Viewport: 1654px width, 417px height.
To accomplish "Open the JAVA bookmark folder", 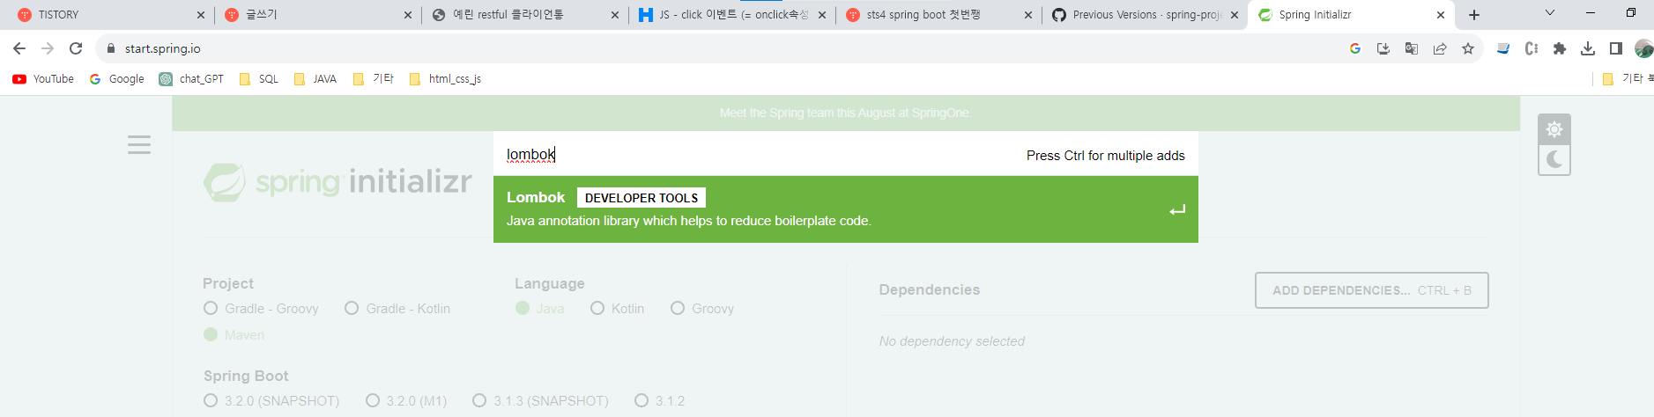I will pyautogui.click(x=315, y=79).
